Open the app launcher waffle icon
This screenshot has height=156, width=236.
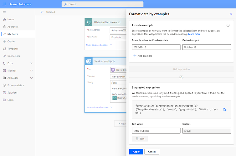(4, 4)
